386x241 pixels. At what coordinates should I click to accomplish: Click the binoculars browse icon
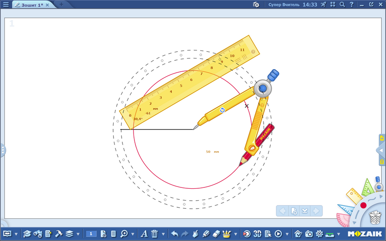(x=38, y=233)
